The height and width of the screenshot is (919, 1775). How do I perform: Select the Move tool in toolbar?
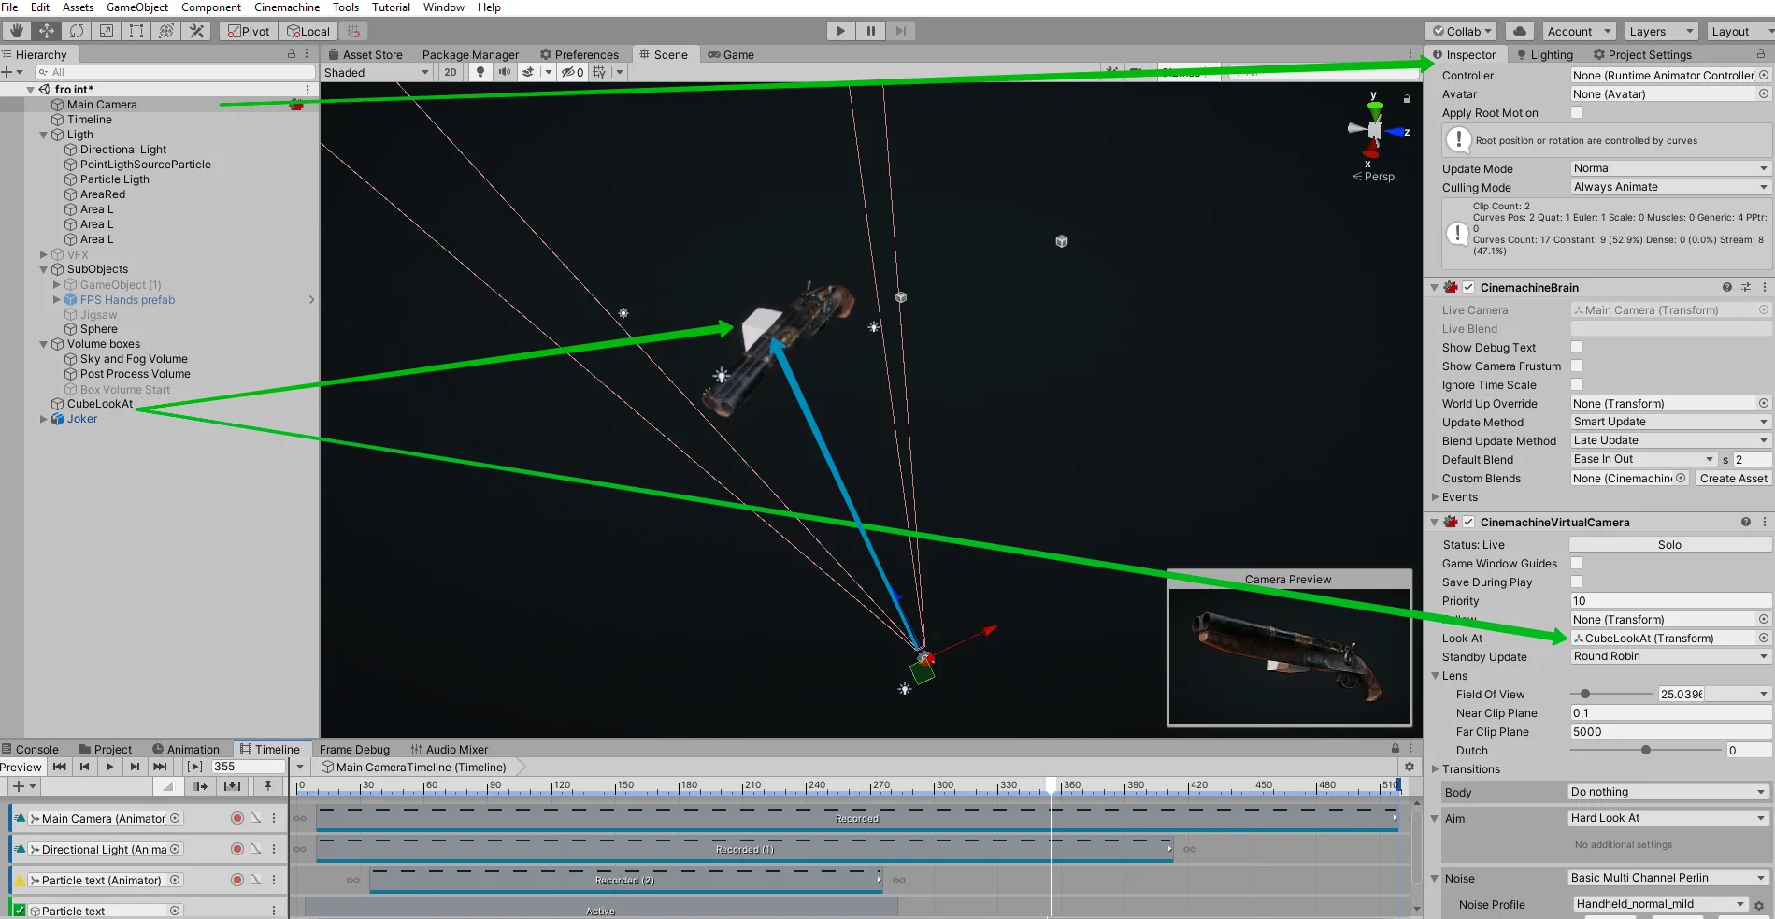(46, 31)
